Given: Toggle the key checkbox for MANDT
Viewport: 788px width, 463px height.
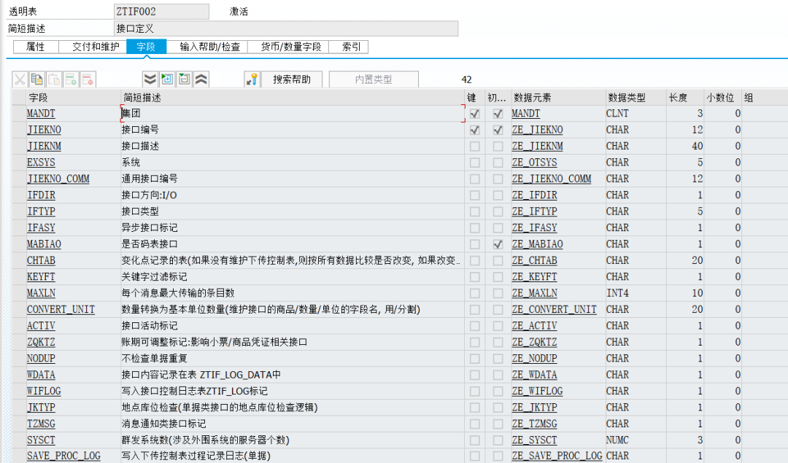Looking at the screenshot, I should pyautogui.click(x=474, y=114).
